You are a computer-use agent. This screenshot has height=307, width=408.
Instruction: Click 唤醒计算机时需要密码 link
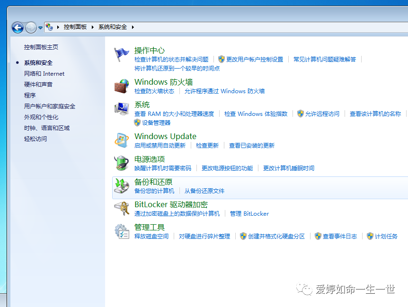pyautogui.click(x=163, y=168)
